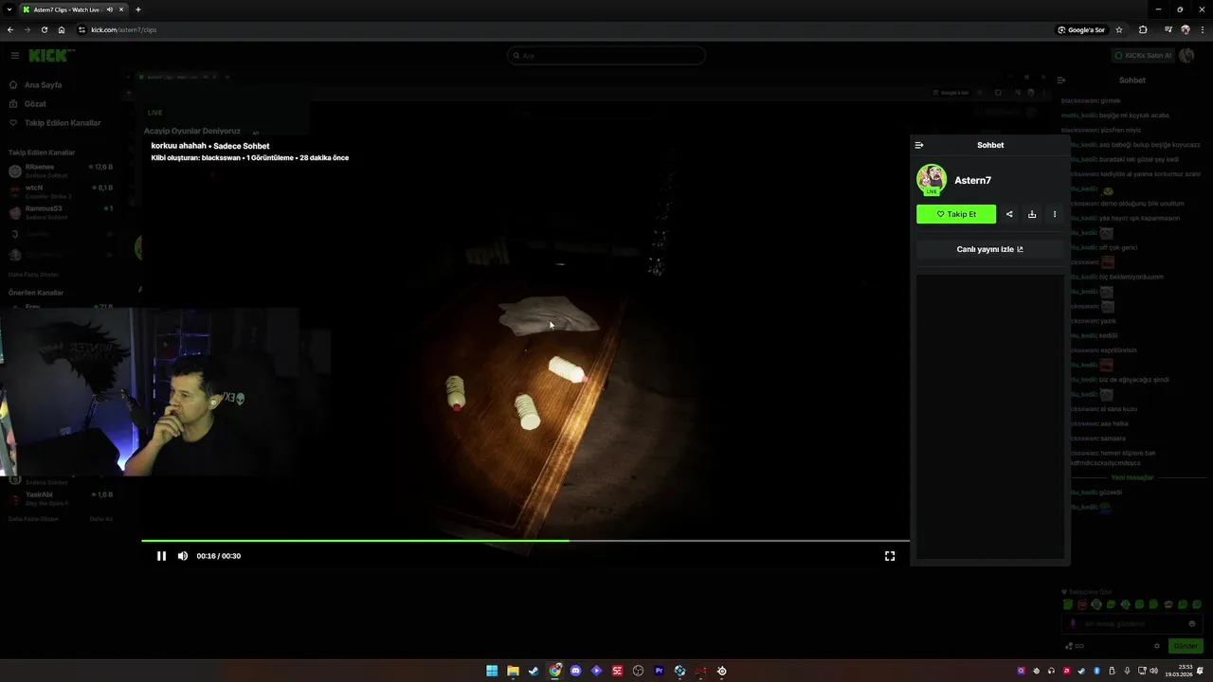Viewport: 1213px width, 682px height.
Task: Click the kick.com/astern7/clips address bar
Action: (x=124, y=29)
